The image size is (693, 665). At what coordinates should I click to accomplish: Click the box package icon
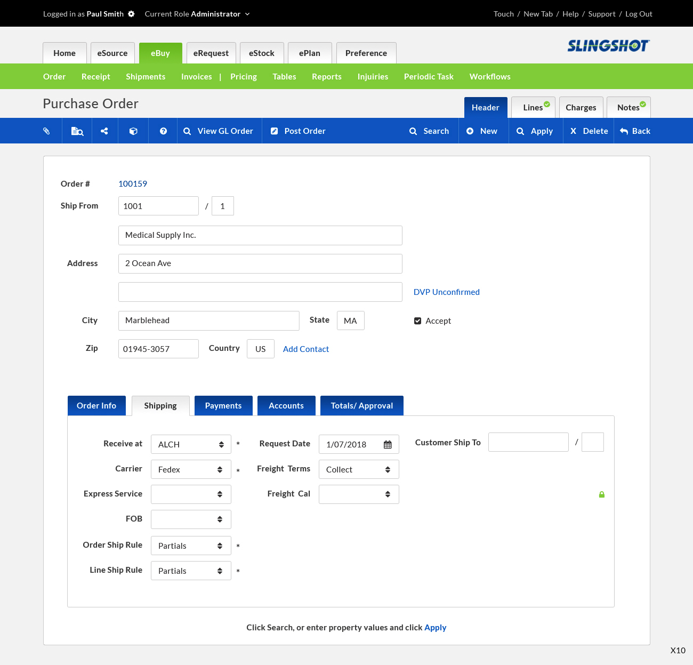[x=134, y=131]
